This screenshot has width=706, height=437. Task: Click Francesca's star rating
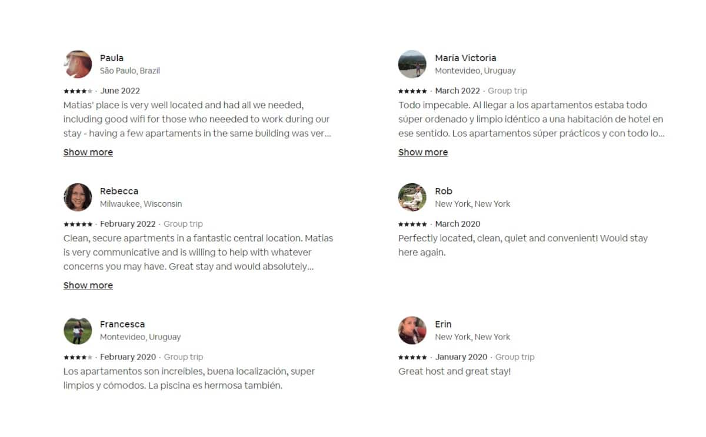tap(78, 357)
